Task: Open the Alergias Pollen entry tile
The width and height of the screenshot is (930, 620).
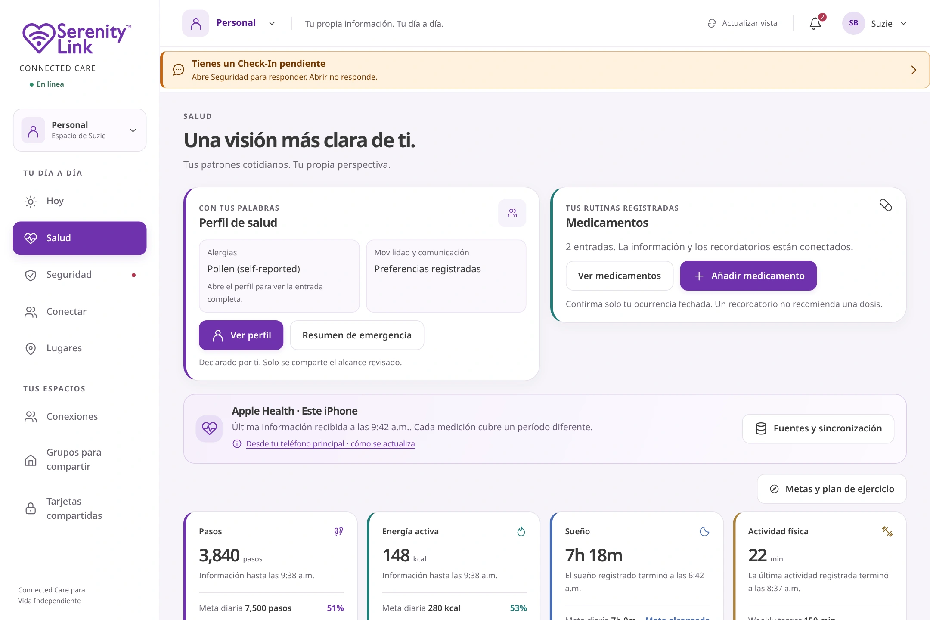Action: 279,276
